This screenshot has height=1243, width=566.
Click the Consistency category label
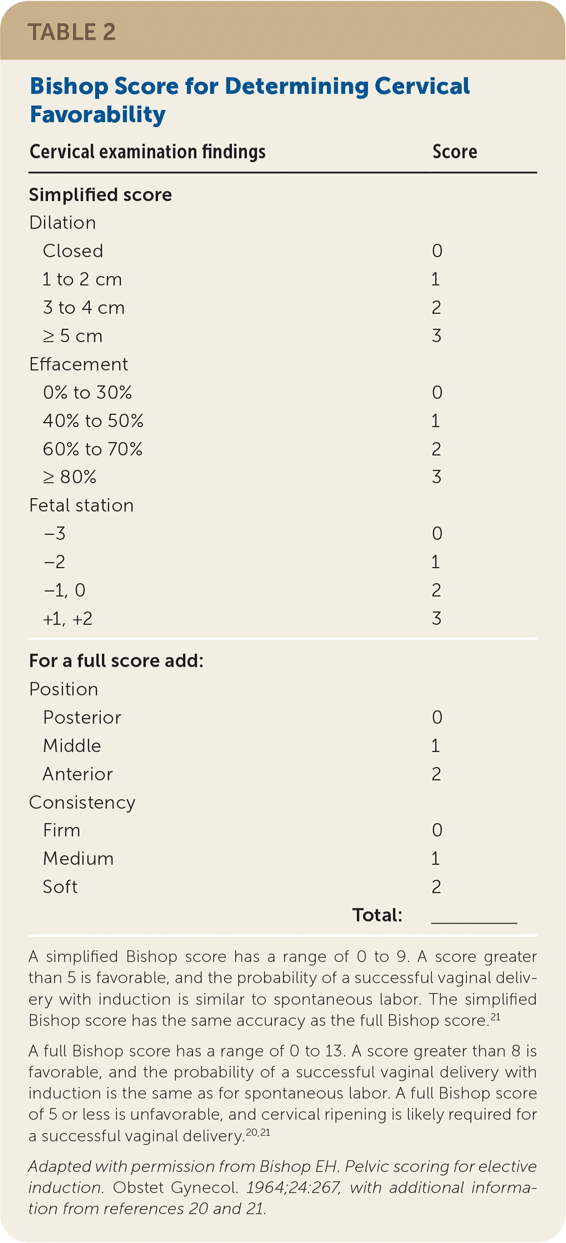pos(82,803)
